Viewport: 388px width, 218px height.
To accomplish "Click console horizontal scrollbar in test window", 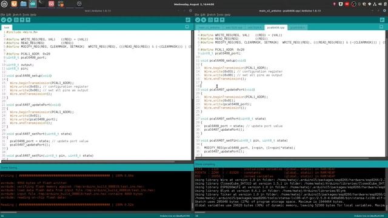I will [8, 212].
